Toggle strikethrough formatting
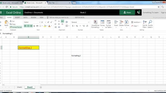This screenshot has width=166, height=93. [x=37, y=26]
